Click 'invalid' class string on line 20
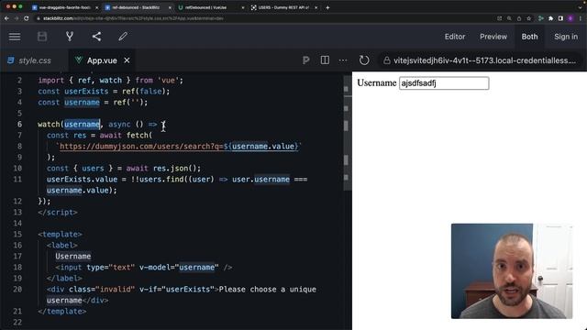This screenshot has height=330, width=587. tap(115, 290)
